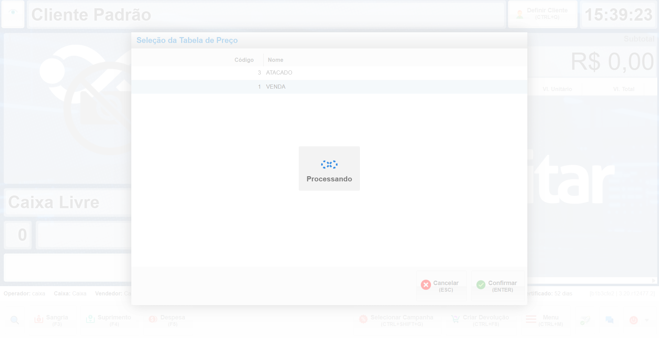
Task: Open the hamburger Menu (CTRL+M)
Action: pyautogui.click(x=545, y=320)
